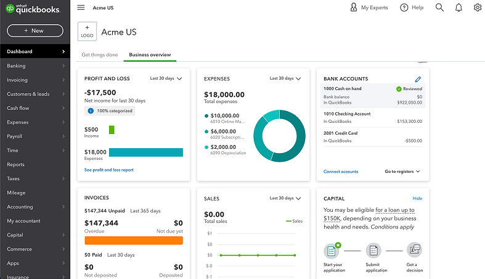Click the Connect accounts link
The height and width of the screenshot is (279, 485).
point(341,172)
